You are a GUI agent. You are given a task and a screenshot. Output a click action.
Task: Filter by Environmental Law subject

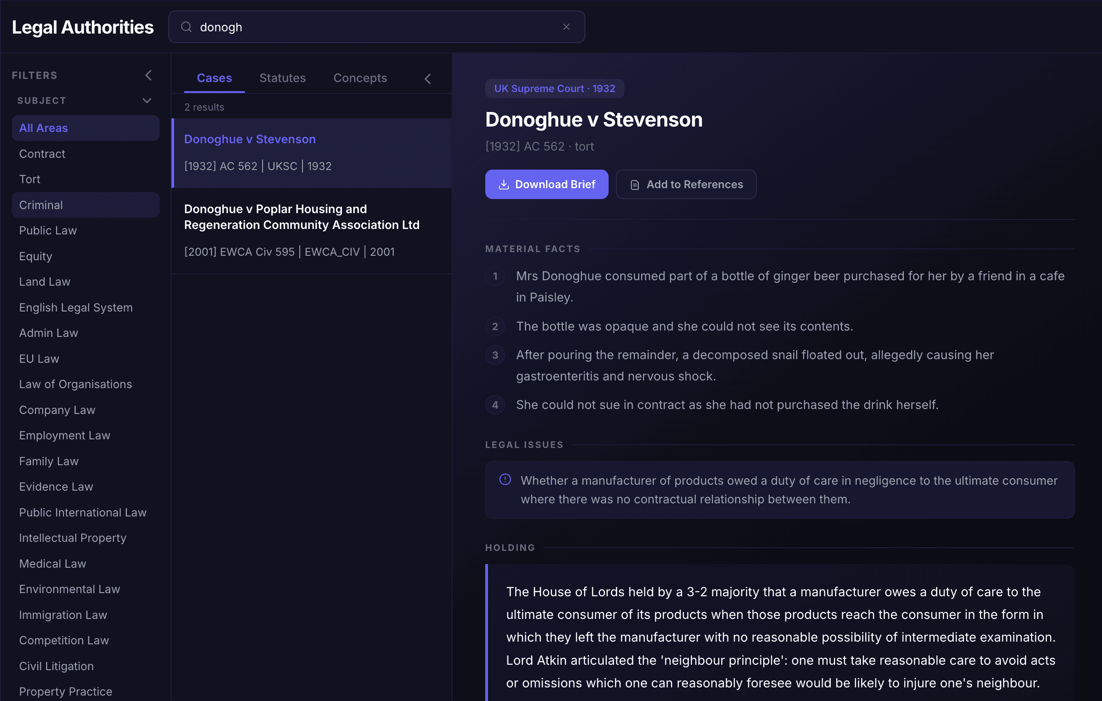[x=86, y=589]
